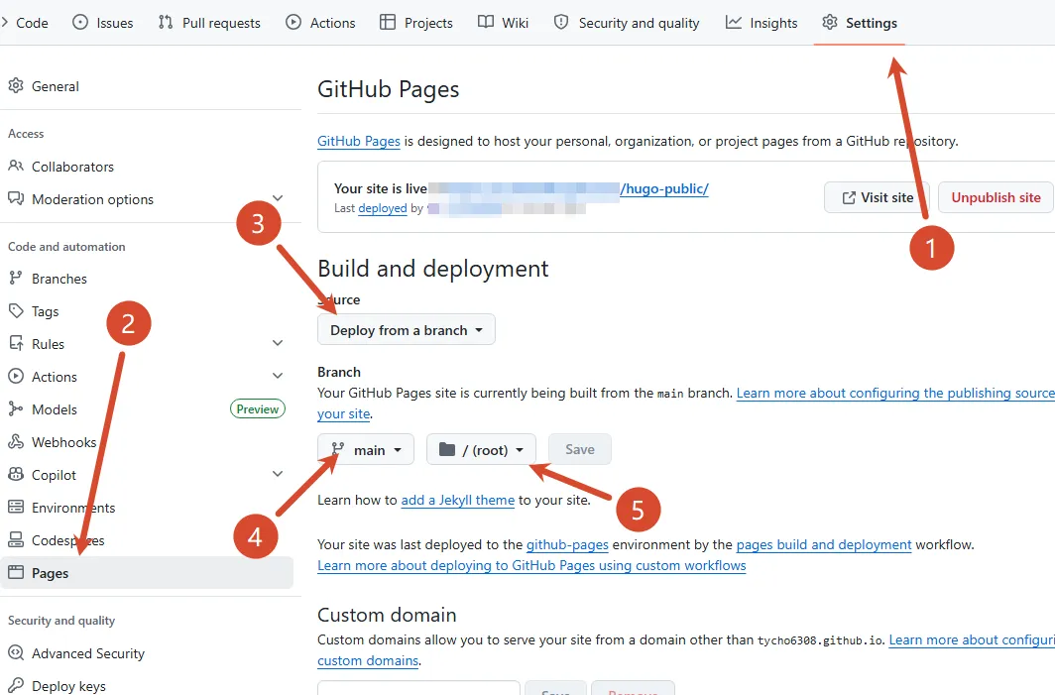Click the Tags icon in sidebar
The width and height of the screenshot is (1055, 695).
pyautogui.click(x=16, y=311)
